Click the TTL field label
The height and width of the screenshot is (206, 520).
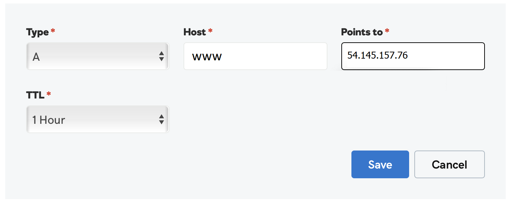click(35, 95)
